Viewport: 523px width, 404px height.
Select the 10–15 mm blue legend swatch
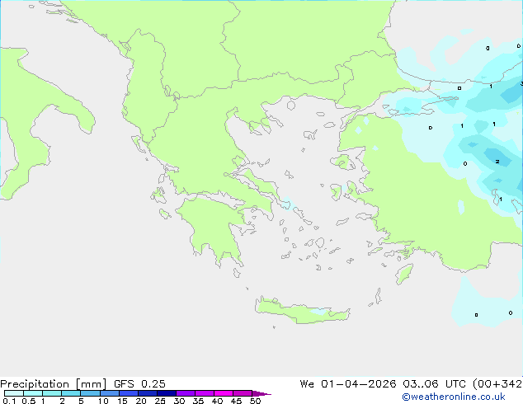click(x=109, y=393)
